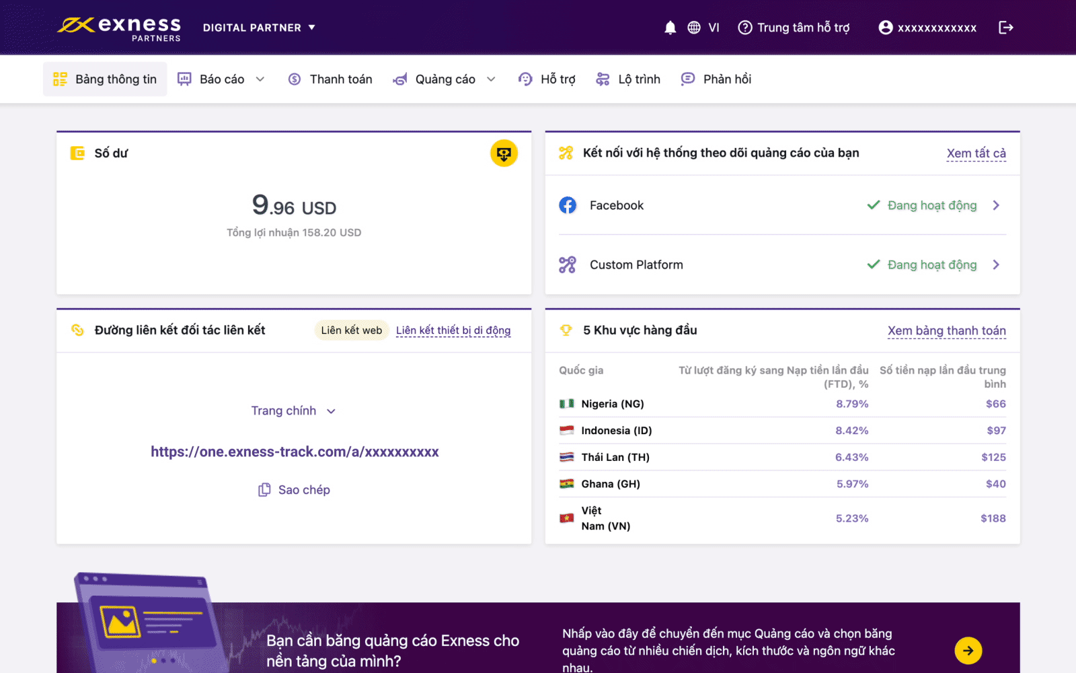Click the ad tracking connection header icon
Image resolution: width=1076 pixels, height=673 pixels.
point(566,153)
